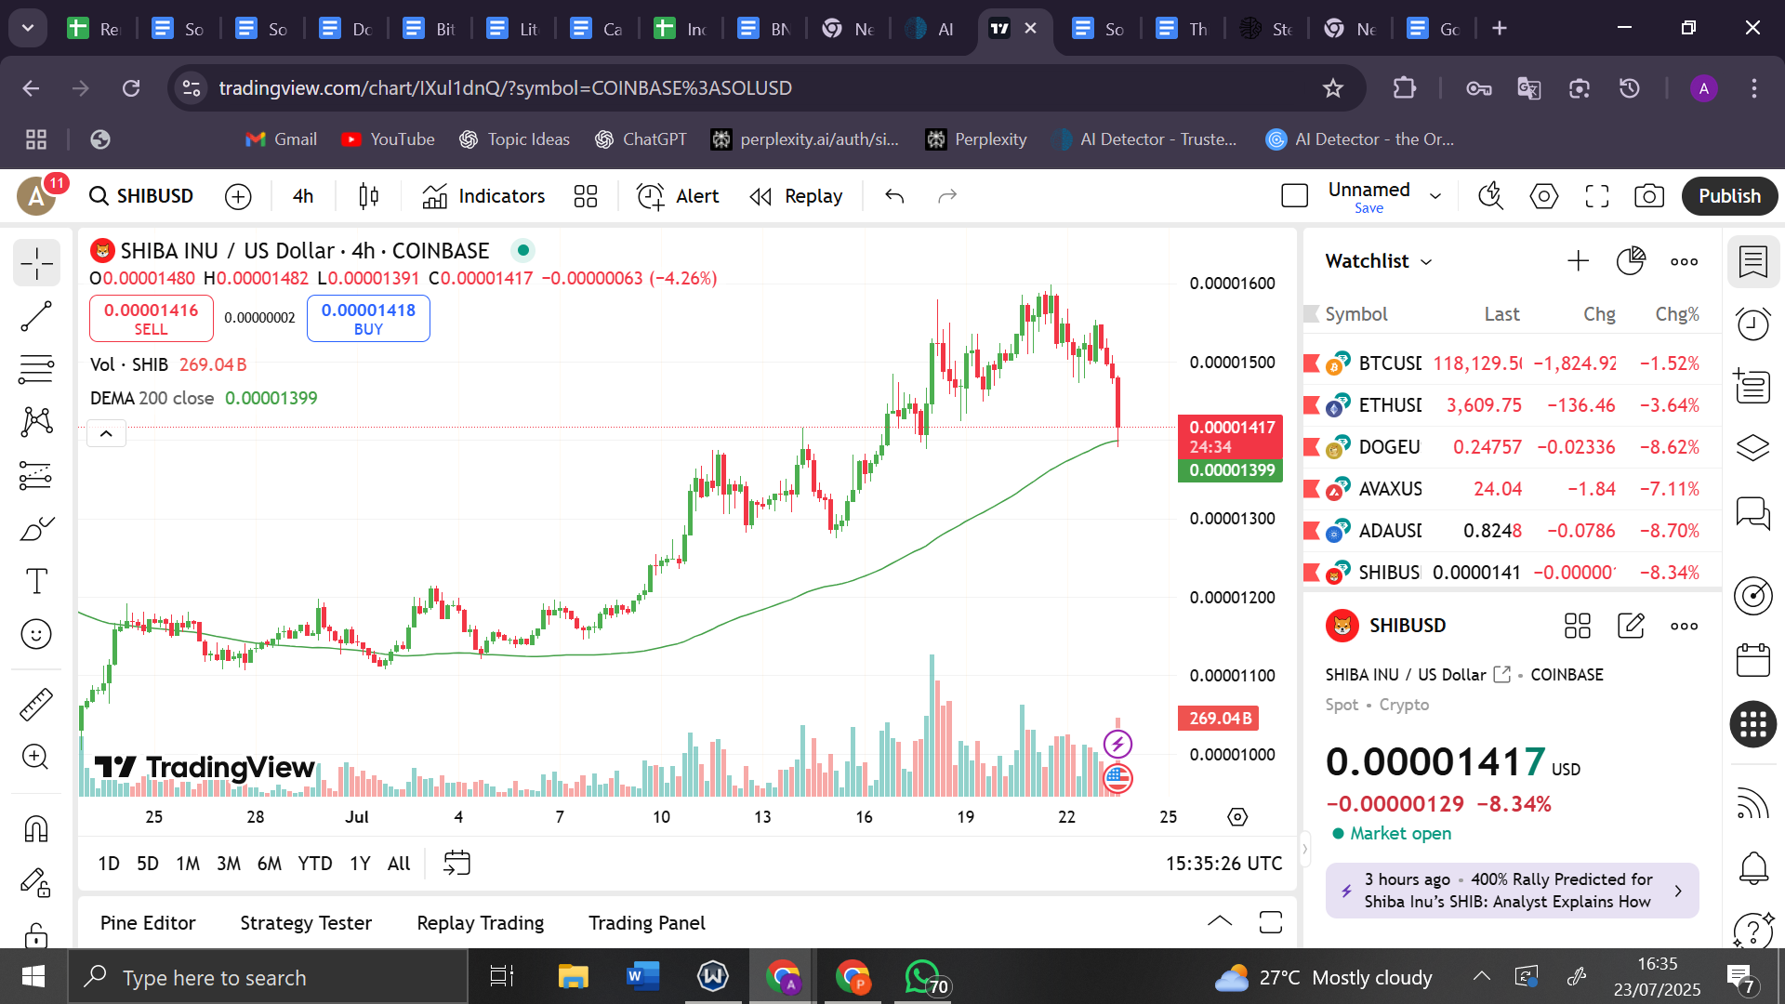
Task: Select the crosshair cursor tool
Action: (36, 263)
